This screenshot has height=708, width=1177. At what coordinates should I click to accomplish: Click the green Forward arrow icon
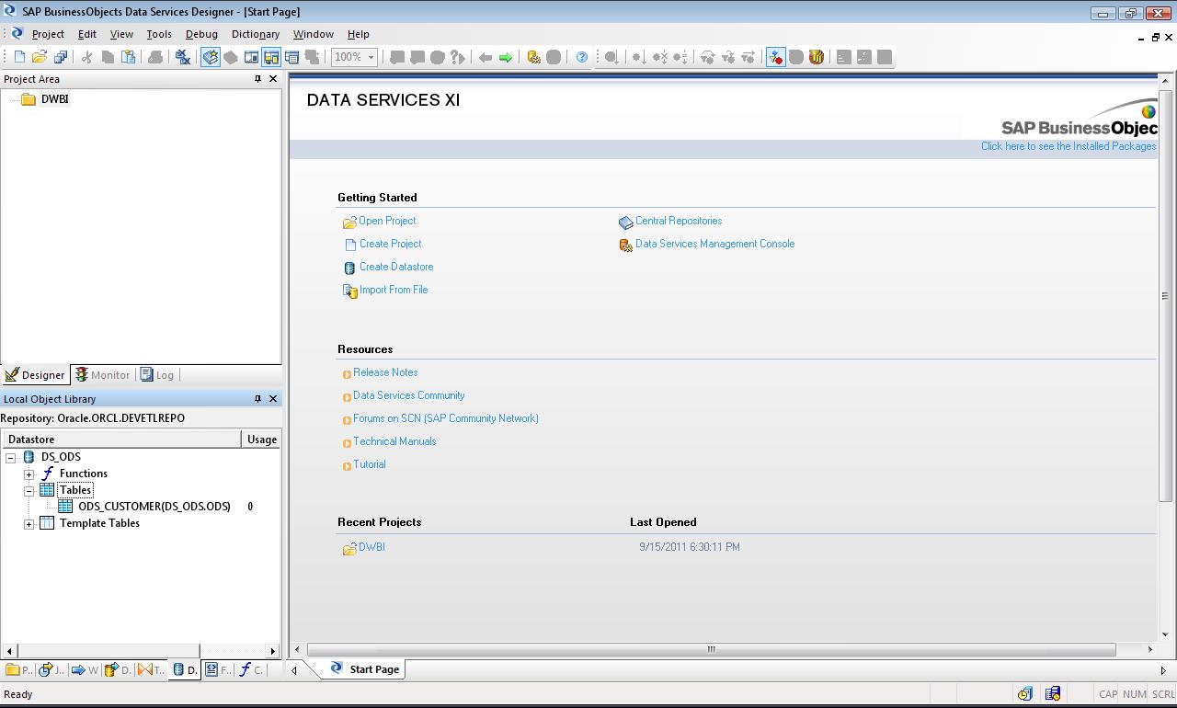(x=506, y=57)
